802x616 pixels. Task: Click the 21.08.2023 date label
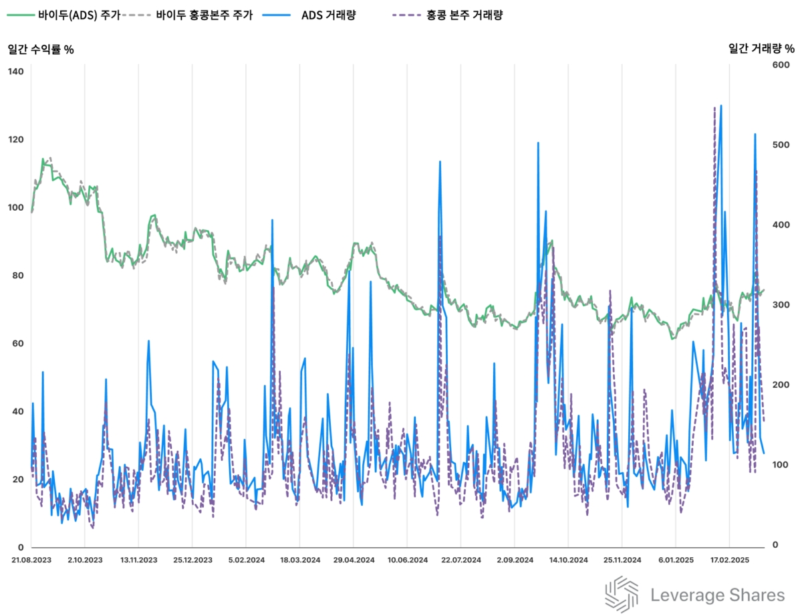pyautogui.click(x=31, y=560)
